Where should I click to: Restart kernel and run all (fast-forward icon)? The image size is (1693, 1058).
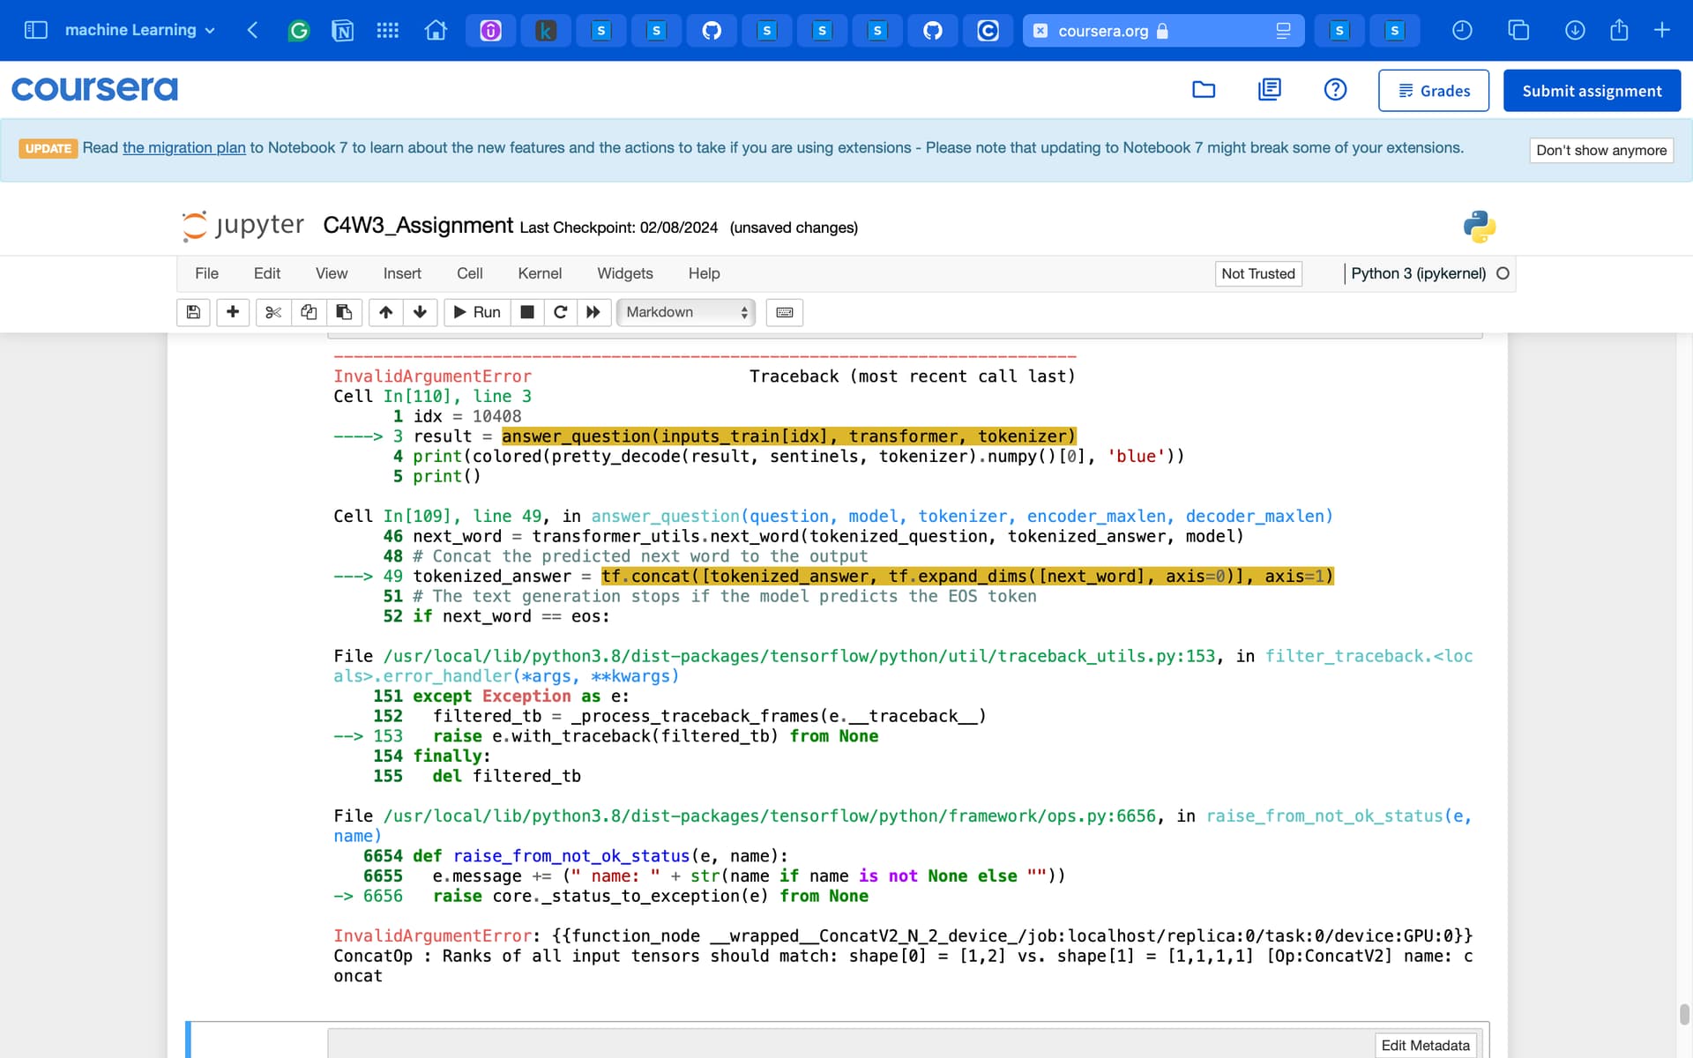point(593,312)
